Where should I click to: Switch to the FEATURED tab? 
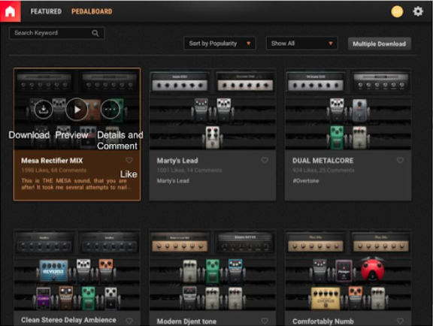point(46,11)
